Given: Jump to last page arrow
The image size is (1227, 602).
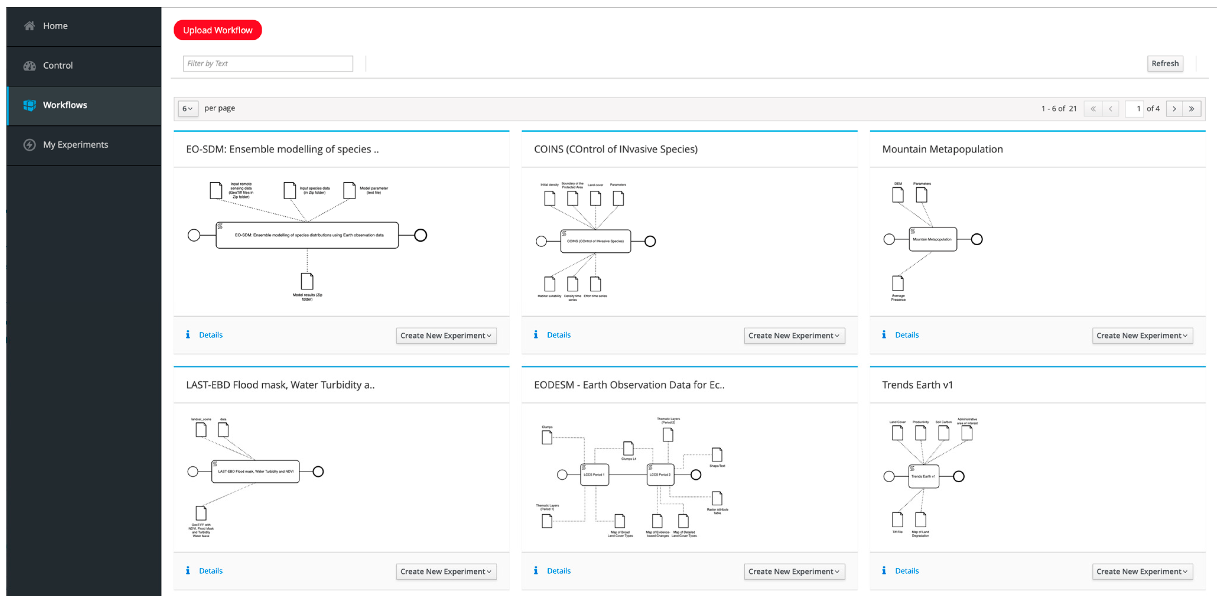Looking at the screenshot, I should tap(1192, 108).
